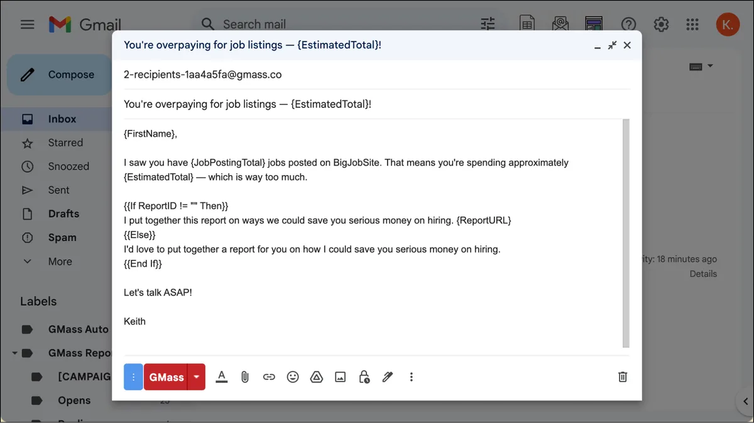Collapse the GMass Reports label tree

pyautogui.click(x=14, y=353)
